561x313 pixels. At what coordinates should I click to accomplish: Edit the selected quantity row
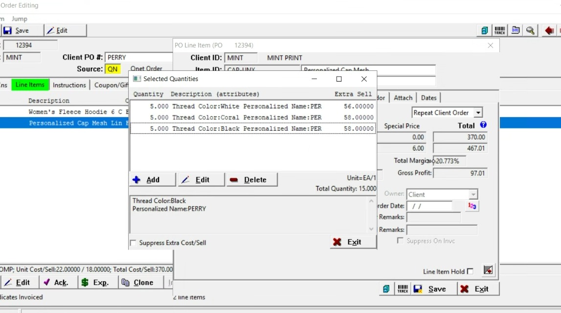tap(202, 180)
